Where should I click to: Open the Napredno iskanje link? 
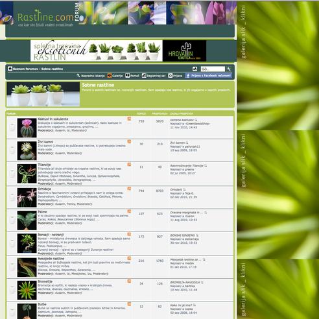pyautogui.click(x=91, y=76)
